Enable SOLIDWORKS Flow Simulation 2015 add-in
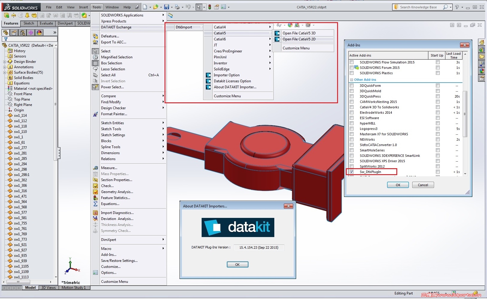The image size is (487, 299). (352, 62)
